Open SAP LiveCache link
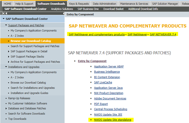The width and height of the screenshot is (189, 123). point(103,82)
